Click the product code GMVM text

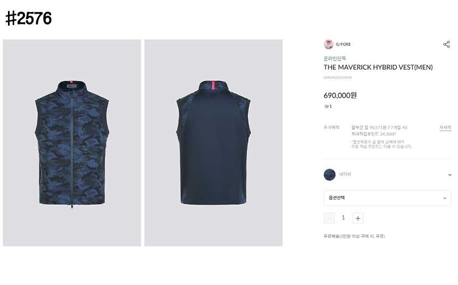point(338,78)
